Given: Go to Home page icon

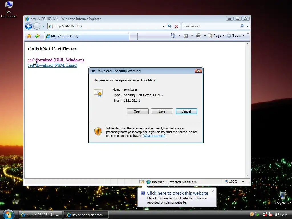Looking at the screenshot, I should (173, 36).
